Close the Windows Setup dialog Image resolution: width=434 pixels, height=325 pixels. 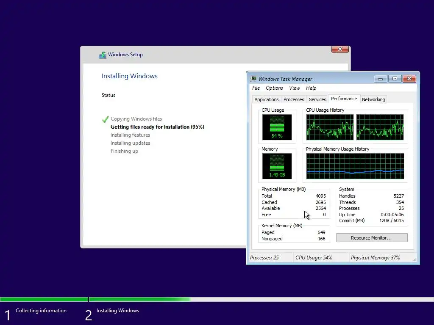tap(340, 49)
